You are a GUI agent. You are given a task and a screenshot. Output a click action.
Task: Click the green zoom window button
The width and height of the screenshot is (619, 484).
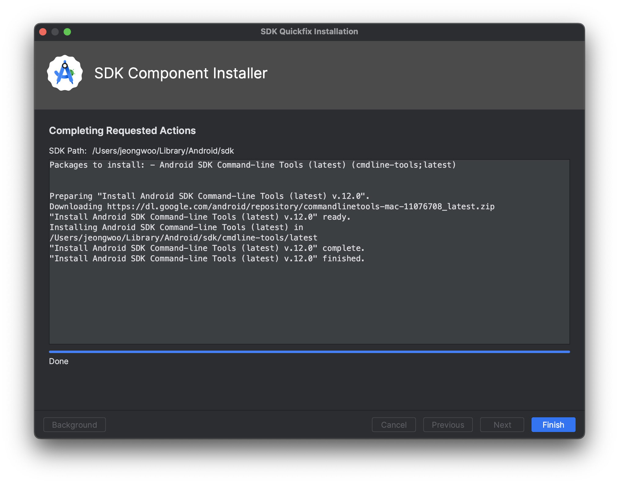(67, 32)
